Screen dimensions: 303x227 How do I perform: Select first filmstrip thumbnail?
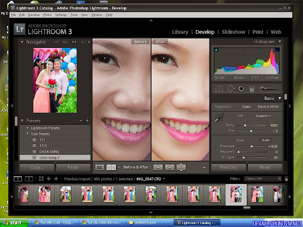point(23,194)
